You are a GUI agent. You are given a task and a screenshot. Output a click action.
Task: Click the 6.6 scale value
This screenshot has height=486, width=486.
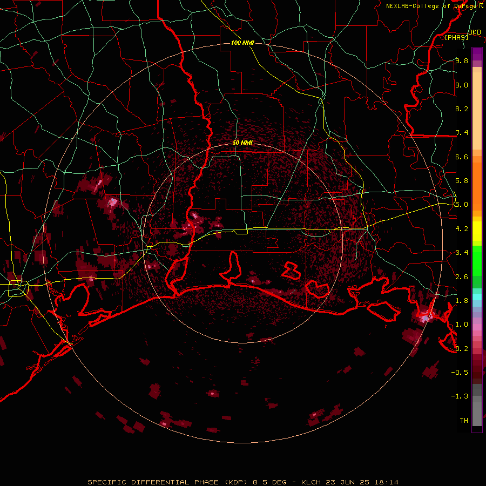tap(462, 157)
